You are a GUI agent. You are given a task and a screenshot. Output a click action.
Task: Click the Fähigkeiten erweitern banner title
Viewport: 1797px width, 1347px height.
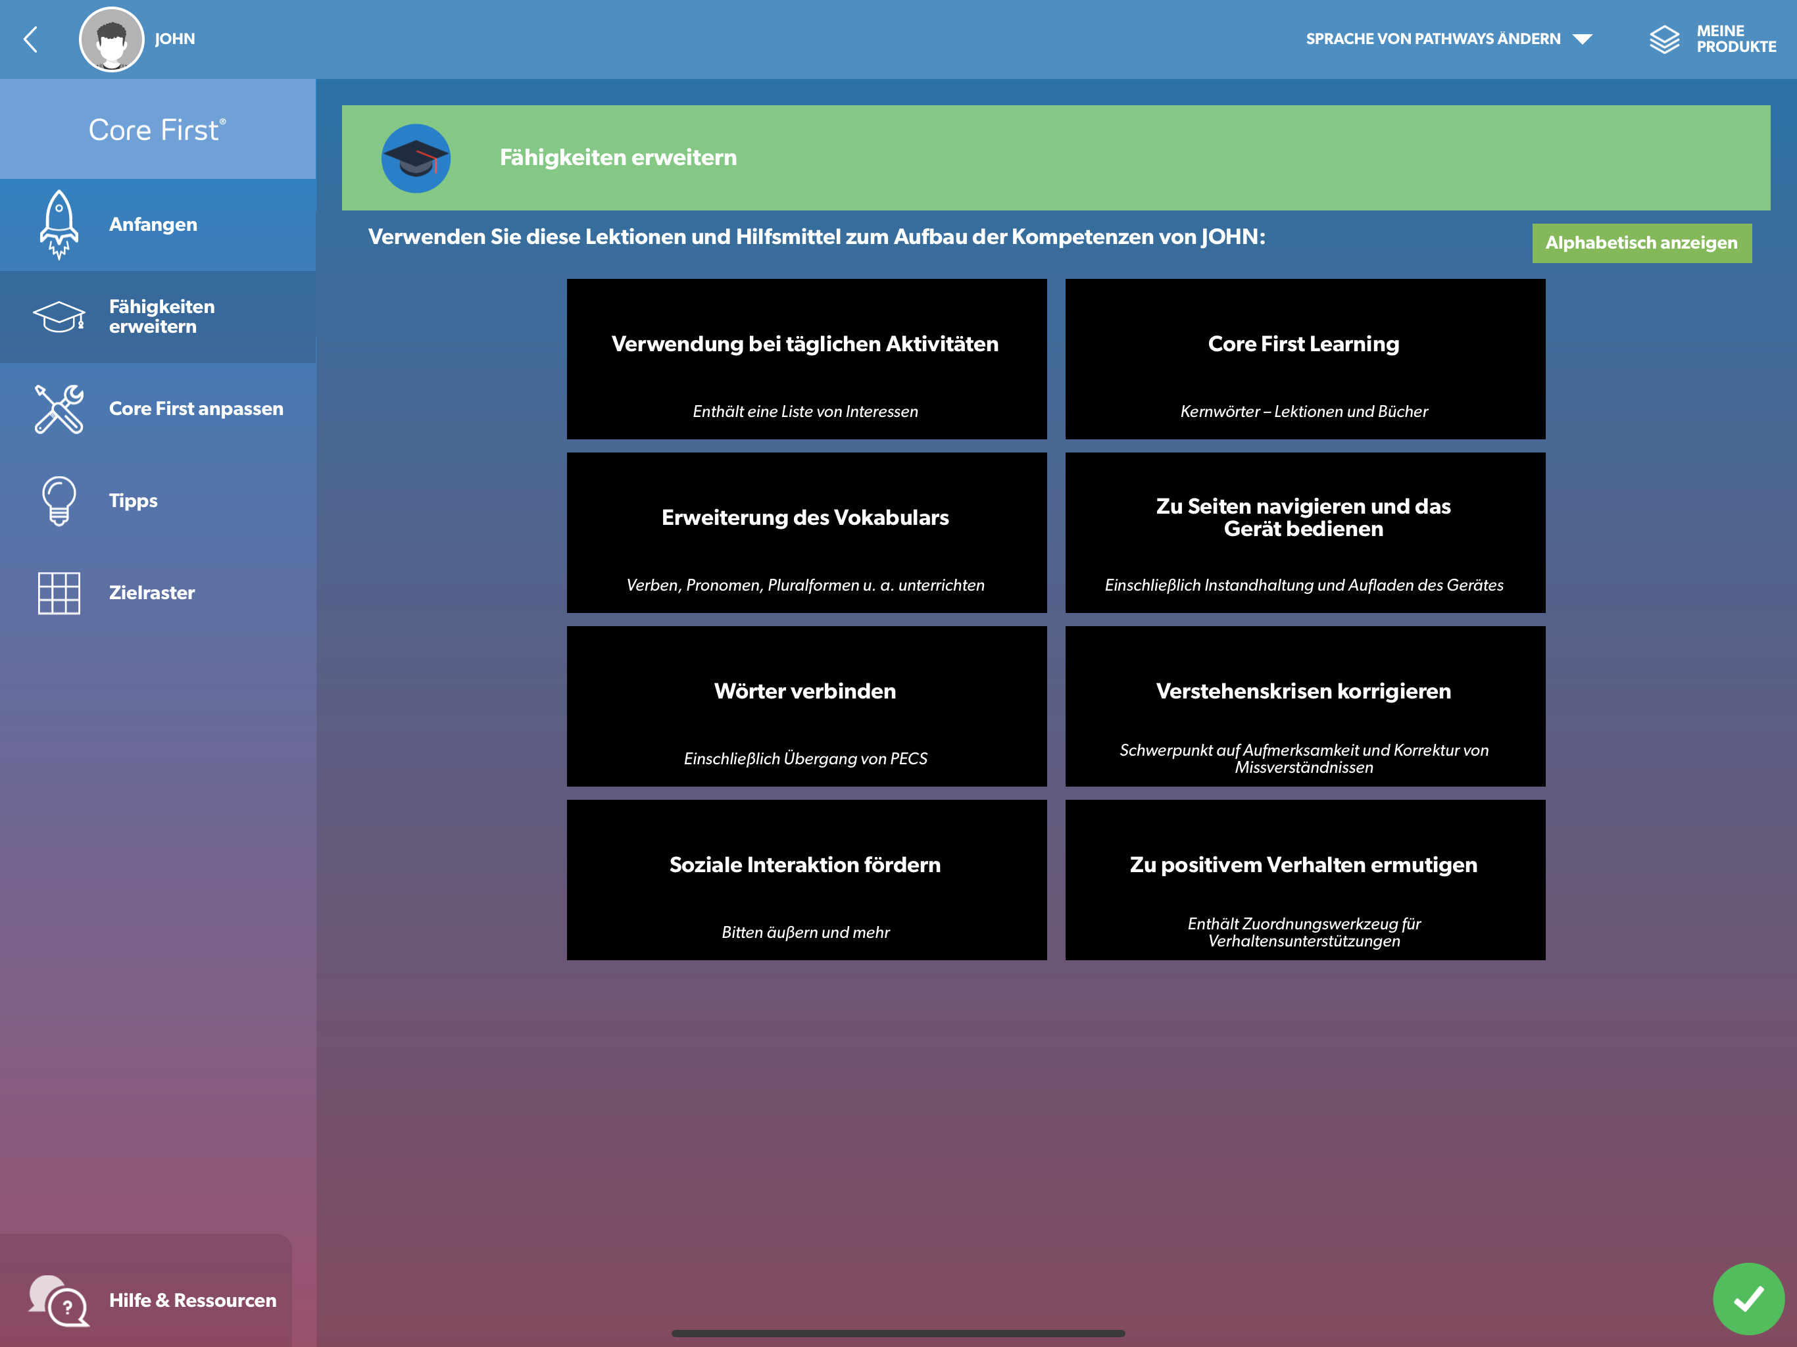click(x=618, y=158)
